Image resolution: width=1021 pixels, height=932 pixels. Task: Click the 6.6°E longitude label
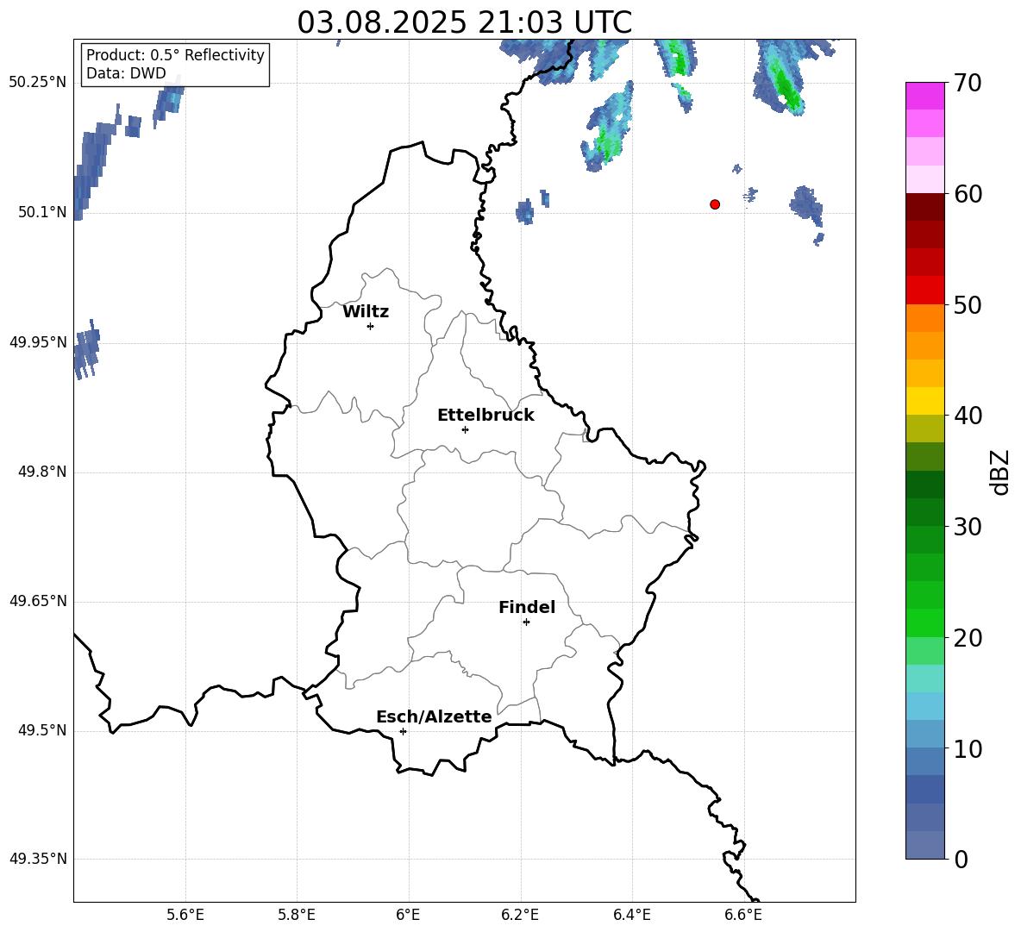click(743, 915)
